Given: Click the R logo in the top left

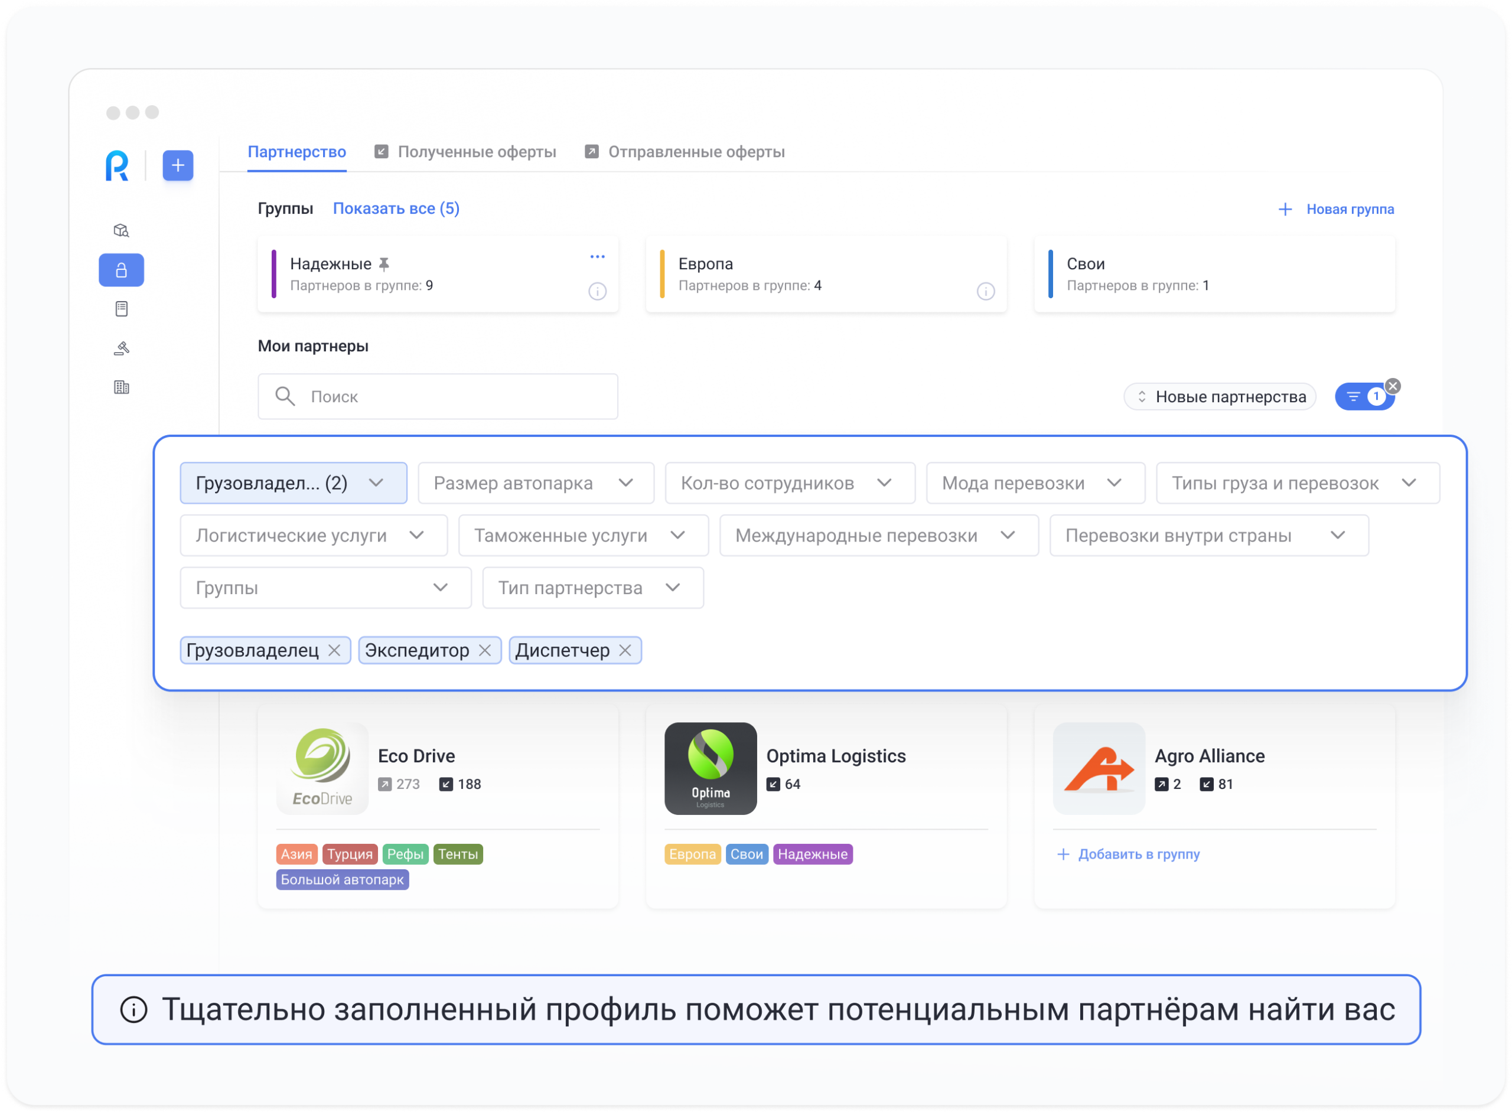Looking at the screenshot, I should coord(118,165).
